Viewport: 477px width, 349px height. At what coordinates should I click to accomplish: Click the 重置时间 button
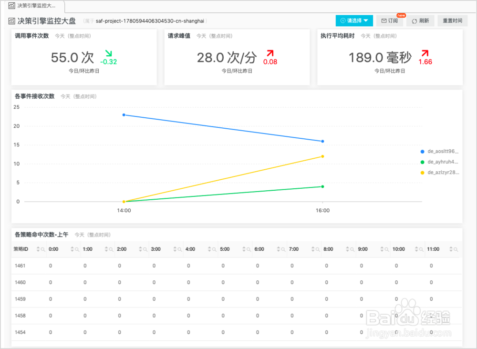(x=452, y=21)
